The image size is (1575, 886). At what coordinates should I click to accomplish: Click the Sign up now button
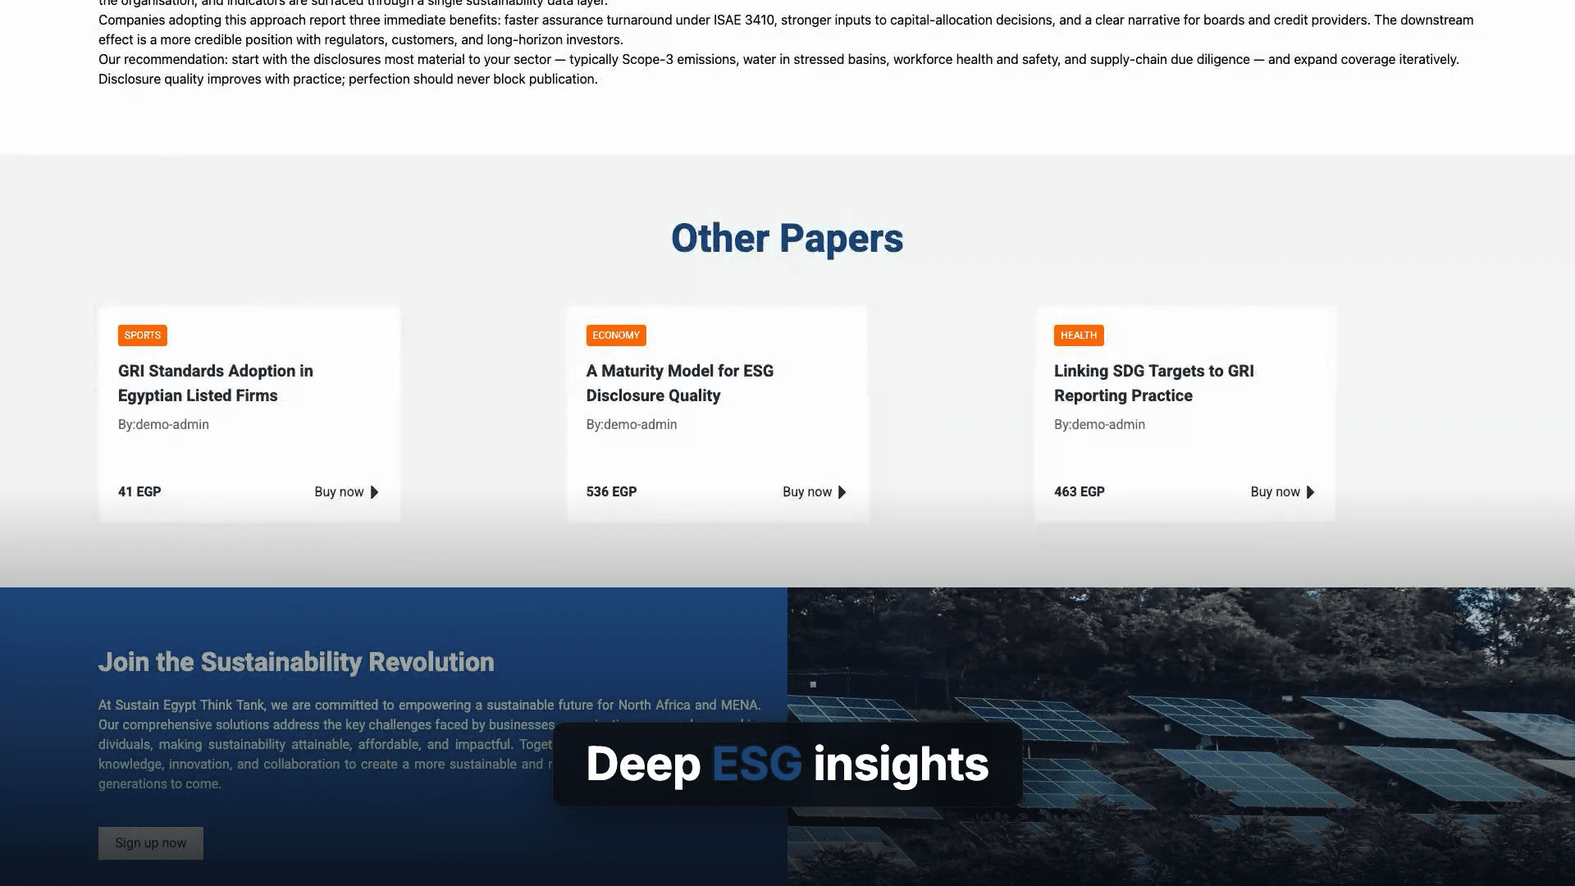pos(151,843)
